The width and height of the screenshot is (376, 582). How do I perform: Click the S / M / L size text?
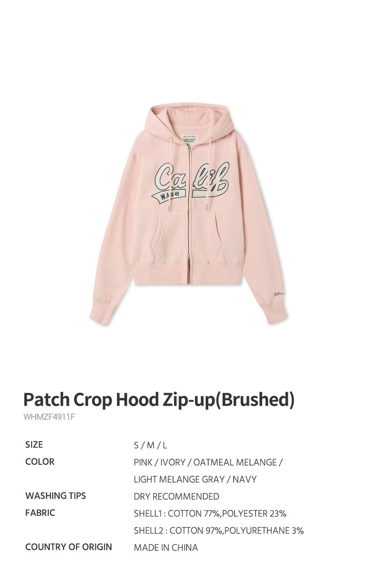(x=150, y=445)
